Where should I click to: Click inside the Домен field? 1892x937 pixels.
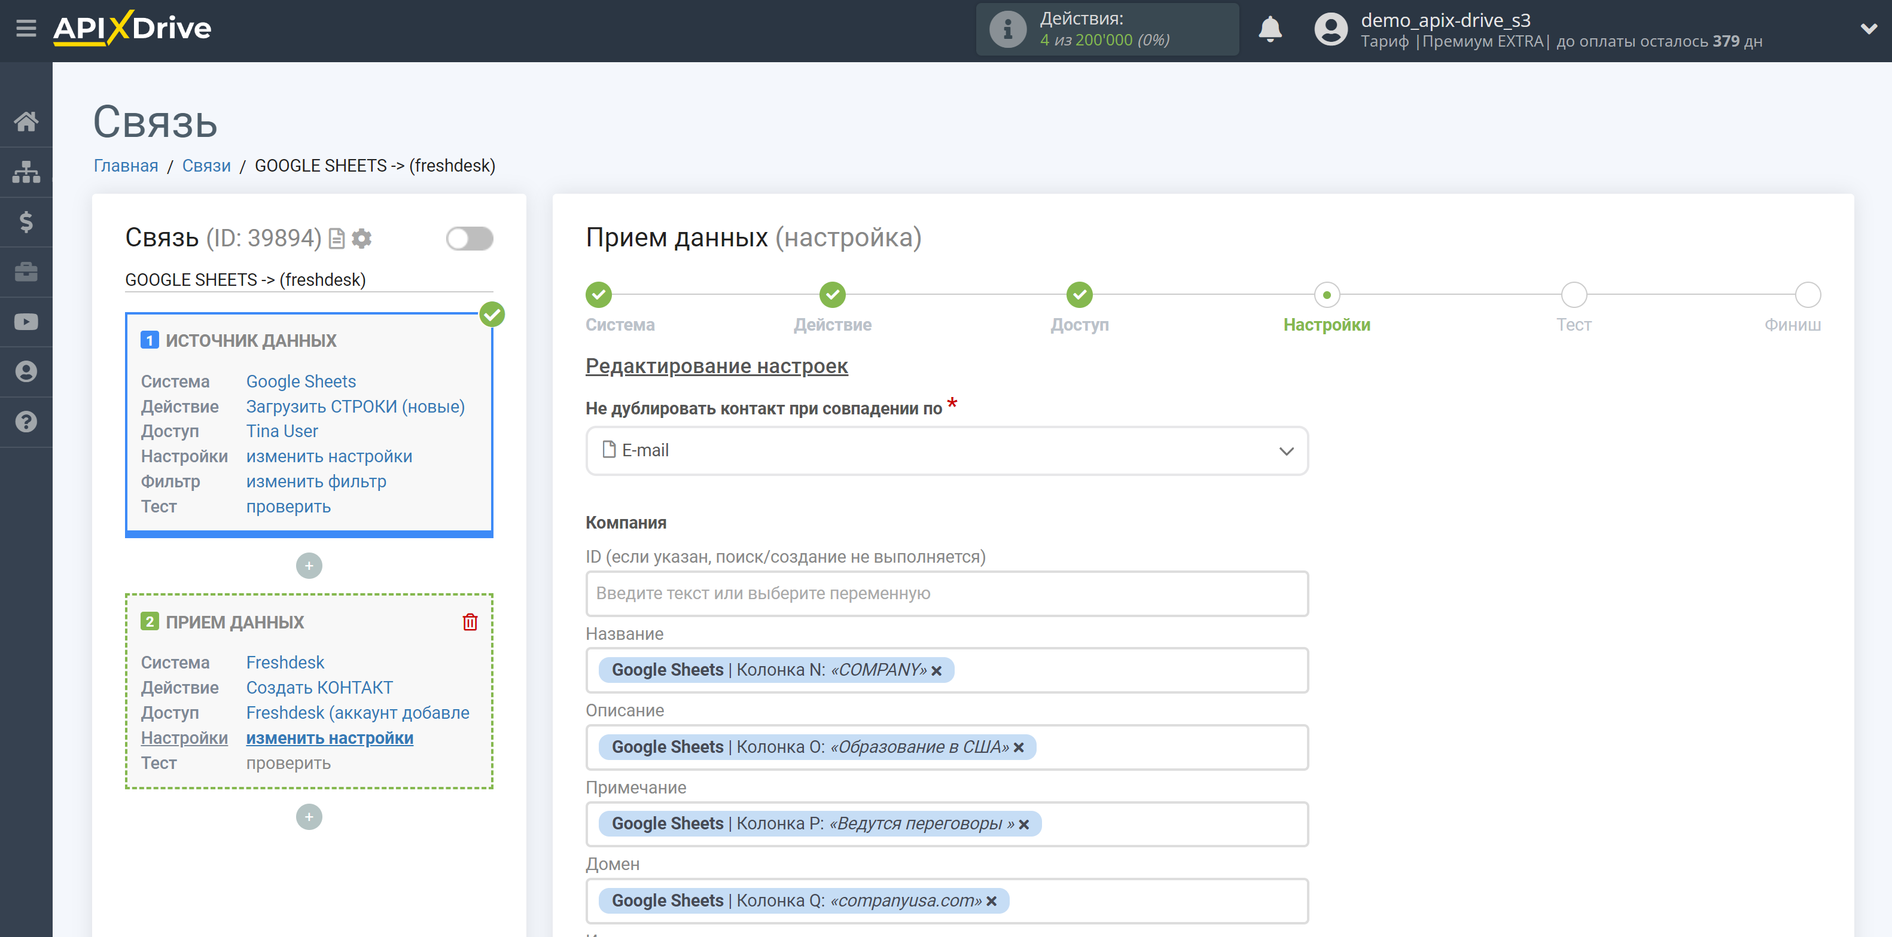947,901
